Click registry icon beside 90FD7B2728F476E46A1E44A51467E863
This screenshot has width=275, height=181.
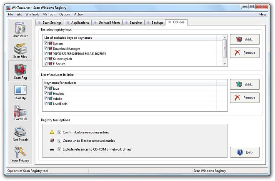50,53
